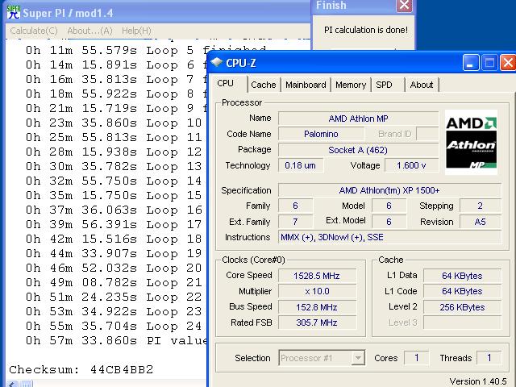Click the Revision value A5
Viewport: 516px width, 387px height.
coord(481,222)
